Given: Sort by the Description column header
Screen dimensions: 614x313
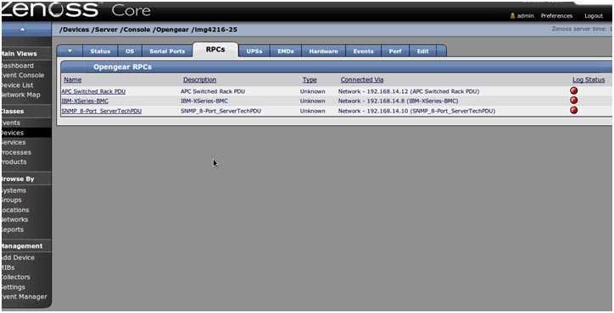Looking at the screenshot, I should click(x=199, y=80).
